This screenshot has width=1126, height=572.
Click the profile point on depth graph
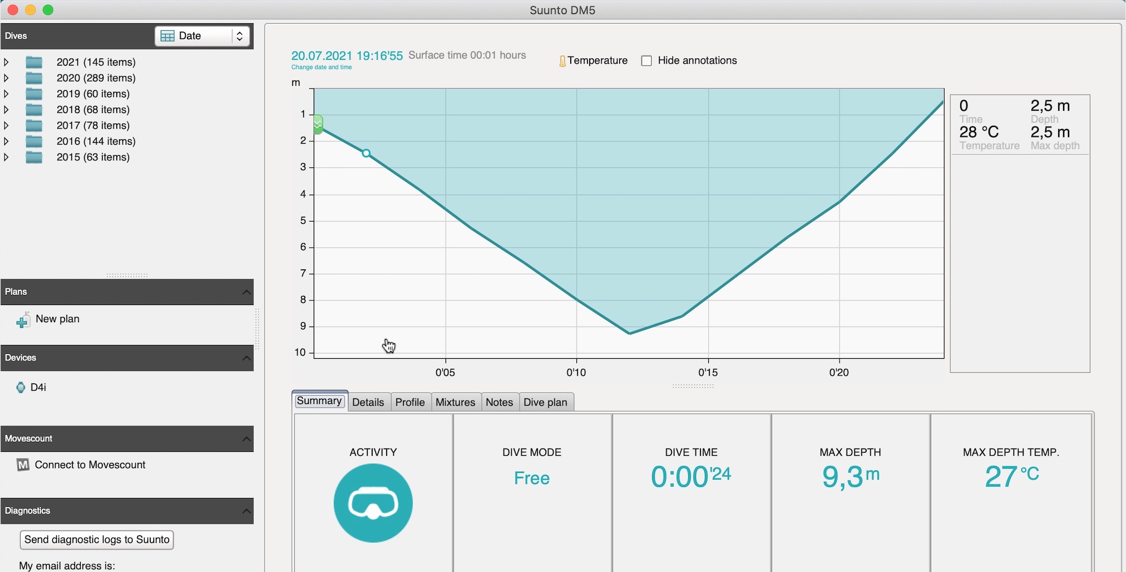(x=366, y=153)
